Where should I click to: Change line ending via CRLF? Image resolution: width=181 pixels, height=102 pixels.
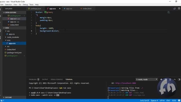click(x=168, y=101)
